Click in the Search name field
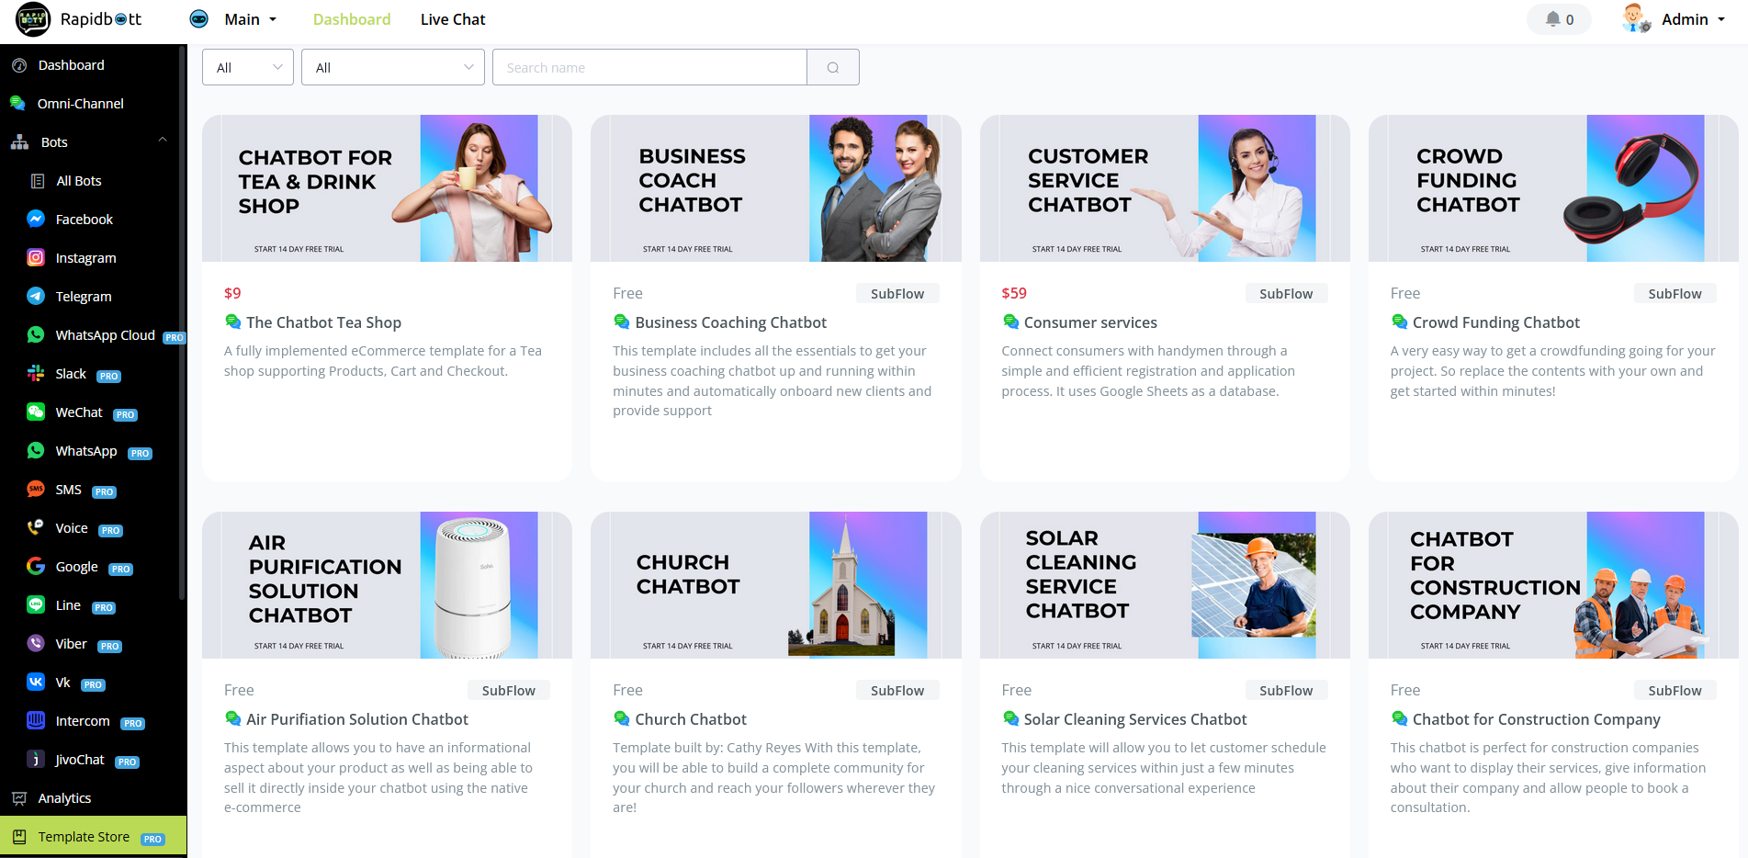This screenshot has width=1748, height=858. pyautogui.click(x=649, y=67)
